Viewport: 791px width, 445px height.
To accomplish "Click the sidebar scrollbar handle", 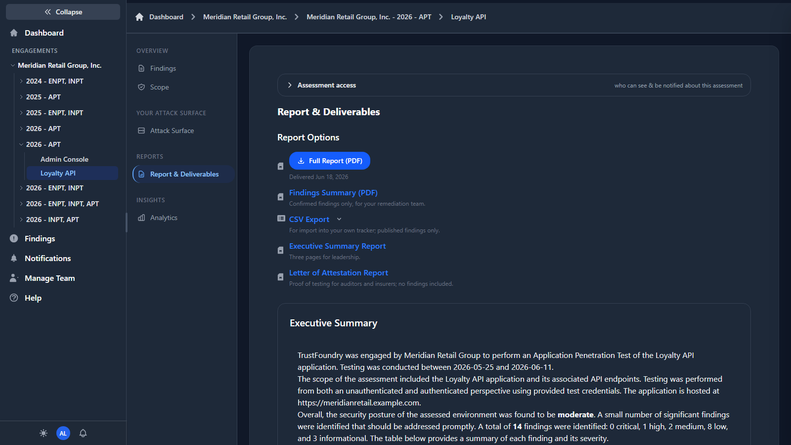I will pos(127,222).
